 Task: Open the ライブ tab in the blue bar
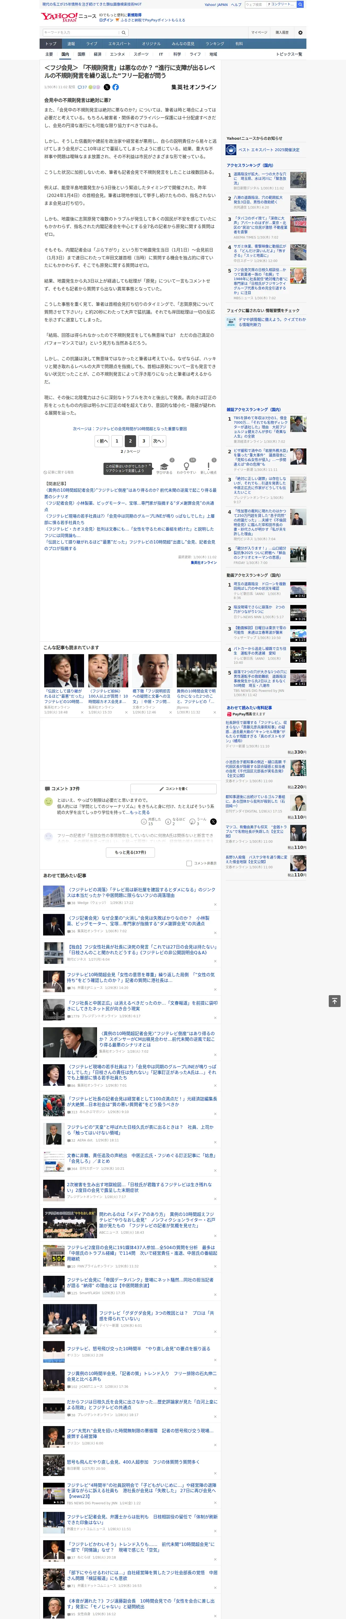tap(92, 44)
